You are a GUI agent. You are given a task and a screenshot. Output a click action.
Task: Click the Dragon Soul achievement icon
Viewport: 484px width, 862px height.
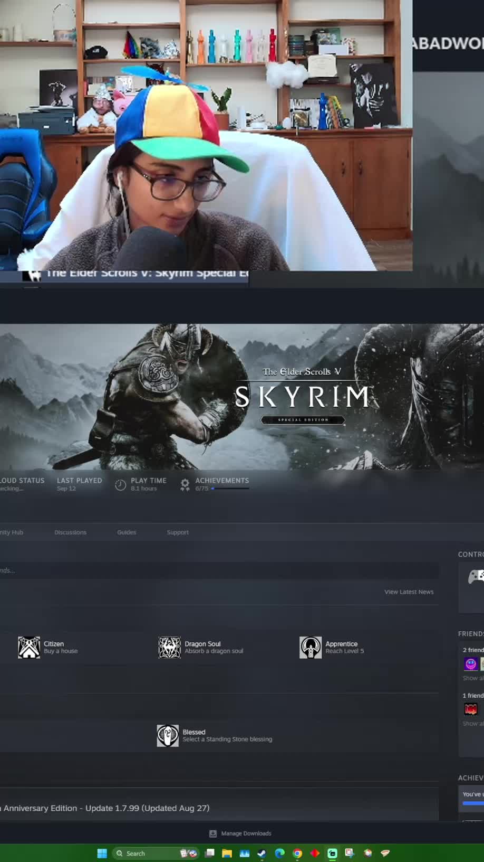(x=170, y=648)
